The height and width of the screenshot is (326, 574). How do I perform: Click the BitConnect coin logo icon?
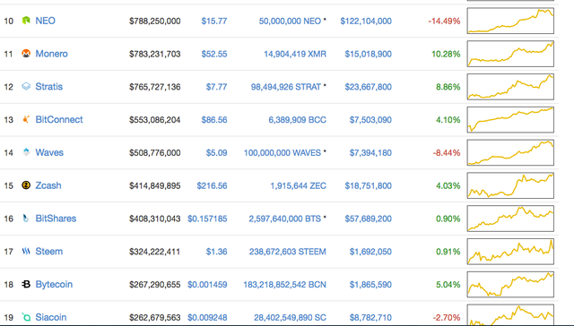pos(26,119)
